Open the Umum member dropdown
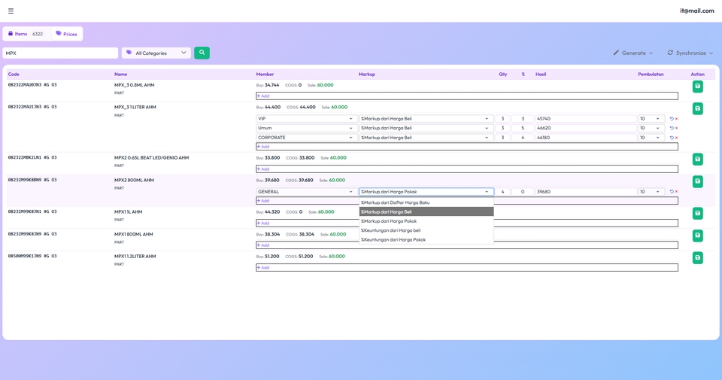This screenshot has width=722, height=380. [306, 128]
